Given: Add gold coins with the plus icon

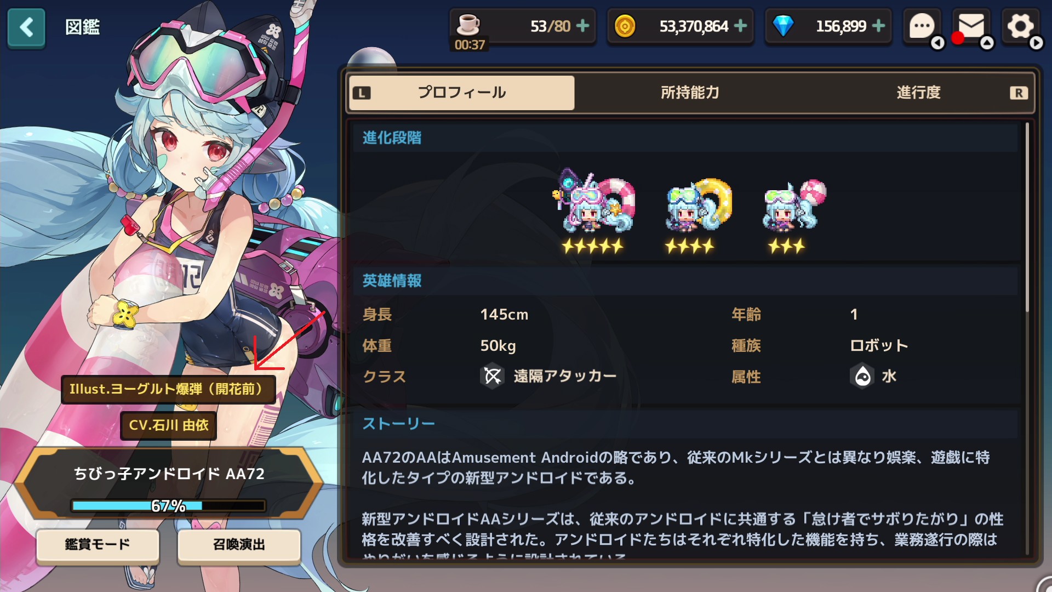Looking at the screenshot, I should pyautogui.click(x=741, y=26).
